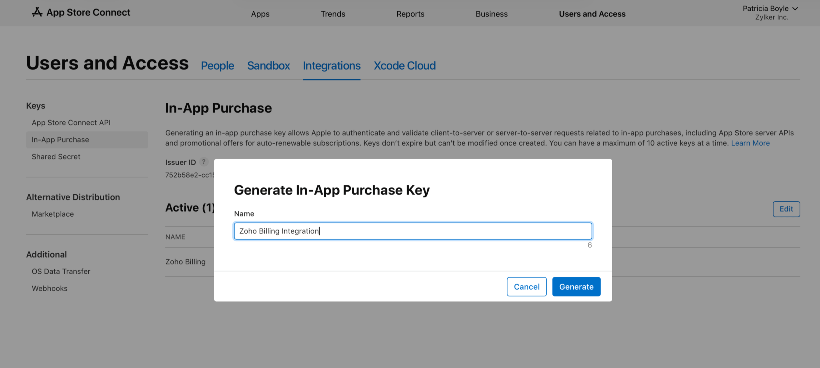The image size is (820, 368).
Task: Switch to the Integrations tab
Action: [x=331, y=66]
